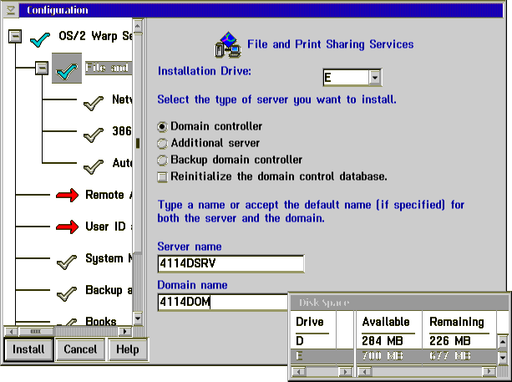Select the Domain controller radio button
512x382 pixels.
coord(162,126)
